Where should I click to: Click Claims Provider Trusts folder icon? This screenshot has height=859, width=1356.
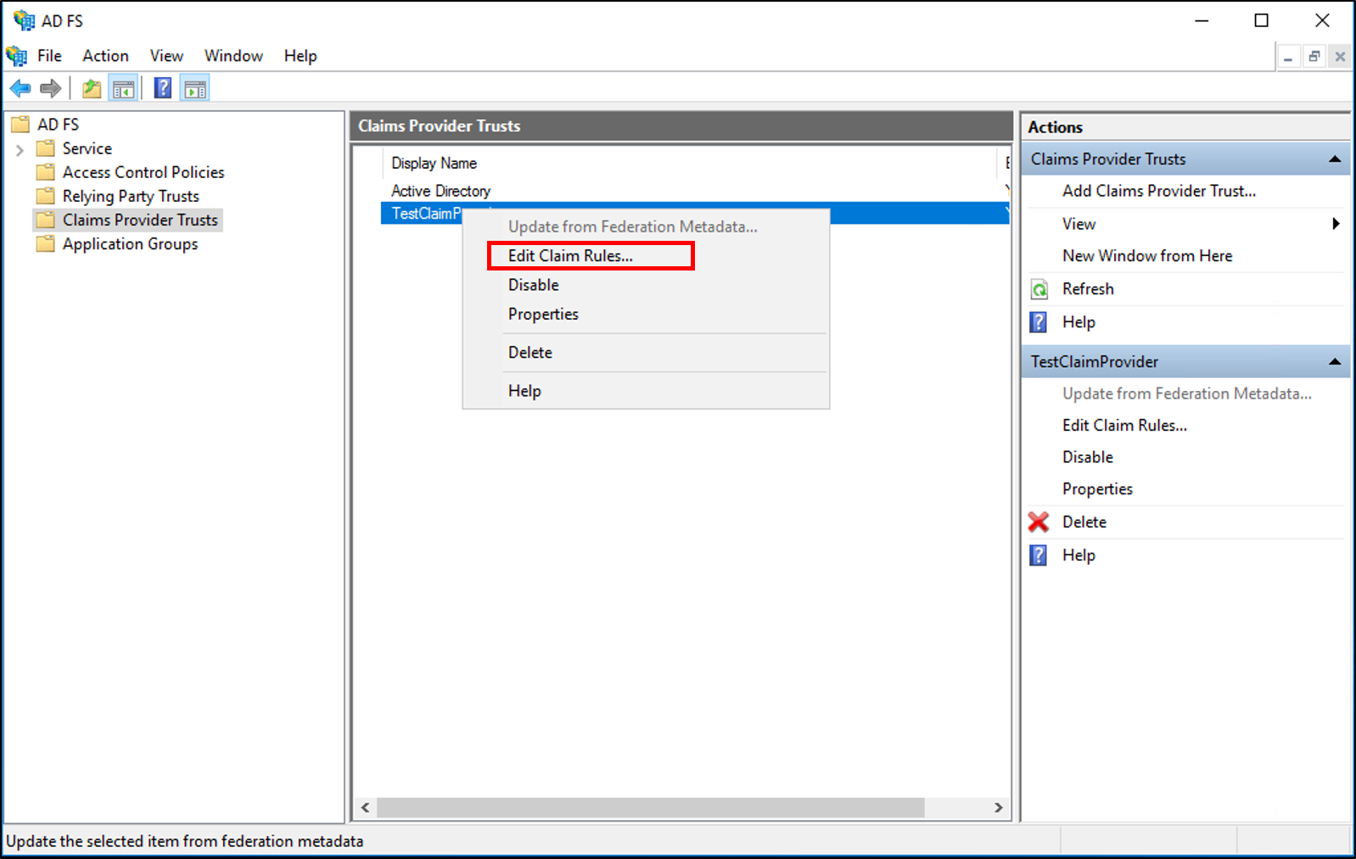pos(46,220)
